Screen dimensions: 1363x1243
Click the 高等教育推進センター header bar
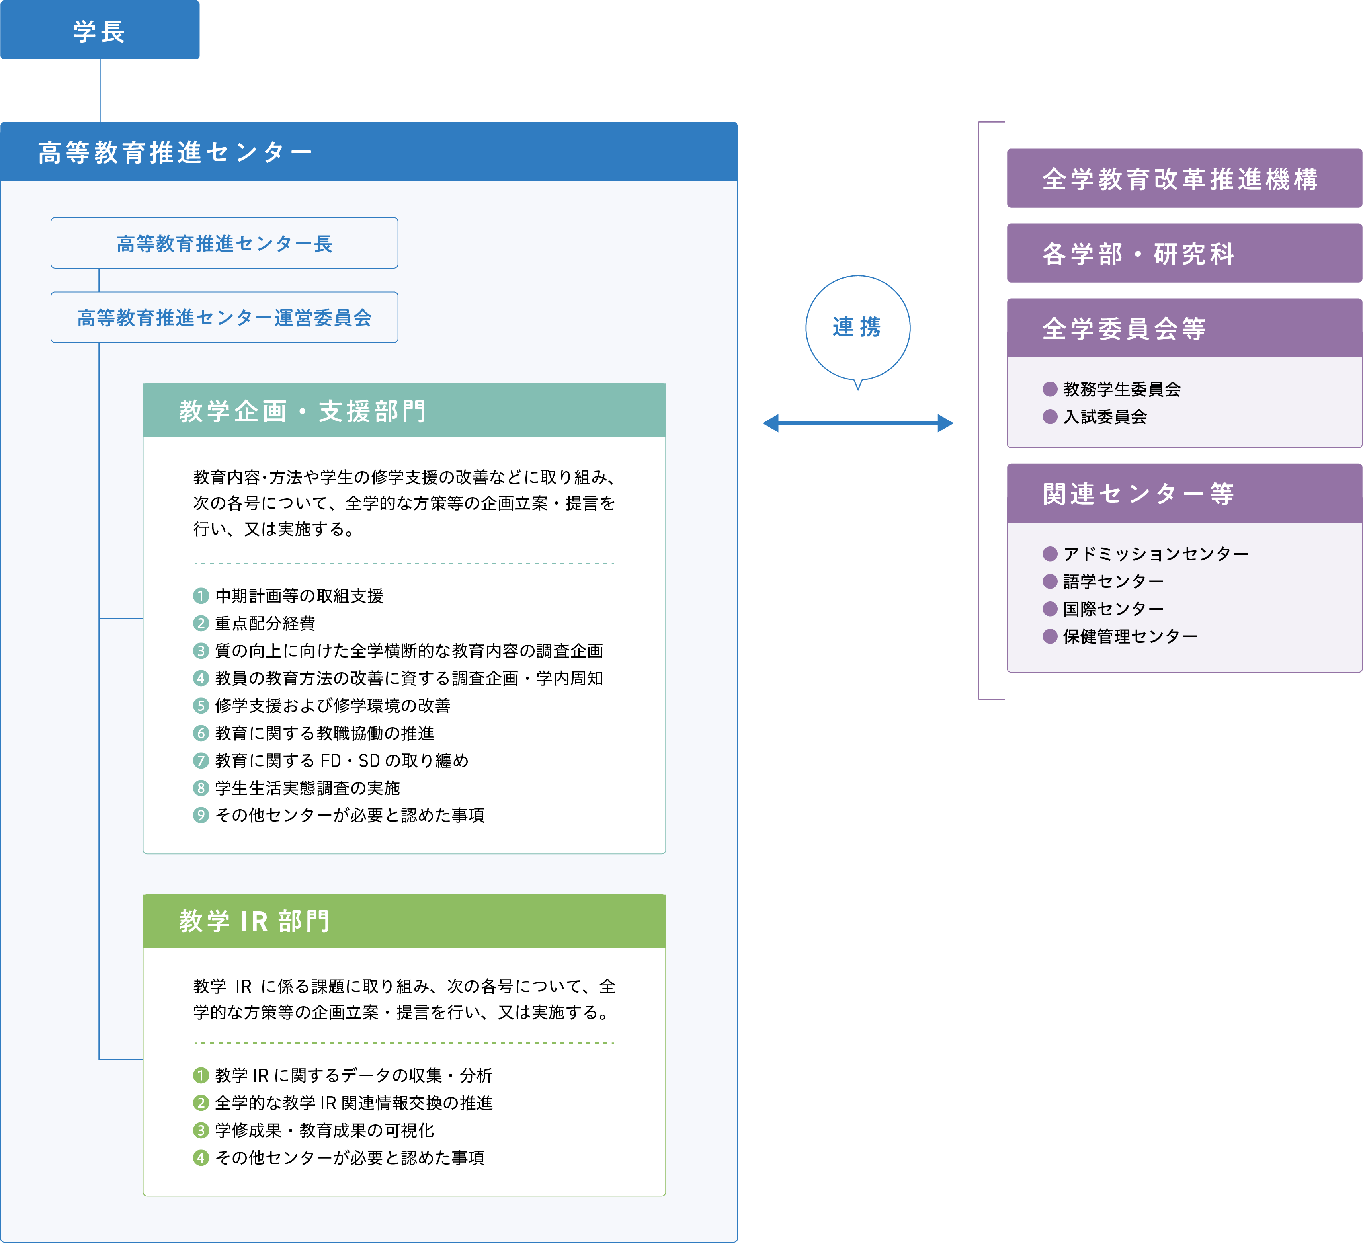click(x=369, y=152)
